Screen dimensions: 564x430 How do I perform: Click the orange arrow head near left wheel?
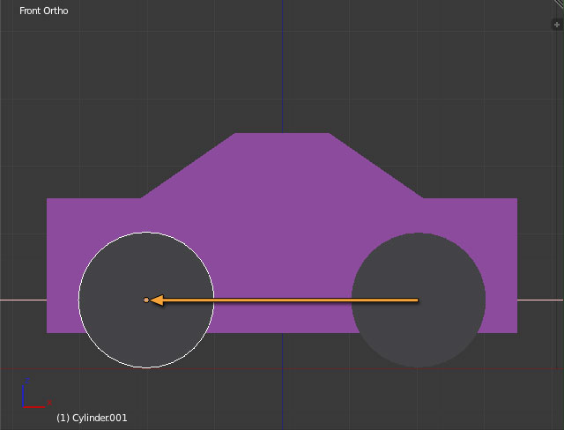pos(157,300)
